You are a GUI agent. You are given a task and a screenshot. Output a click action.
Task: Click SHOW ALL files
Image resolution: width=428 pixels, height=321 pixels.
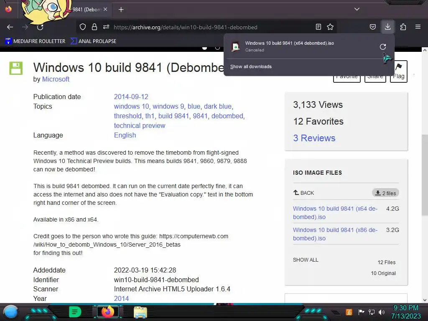click(x=306, y=260)
